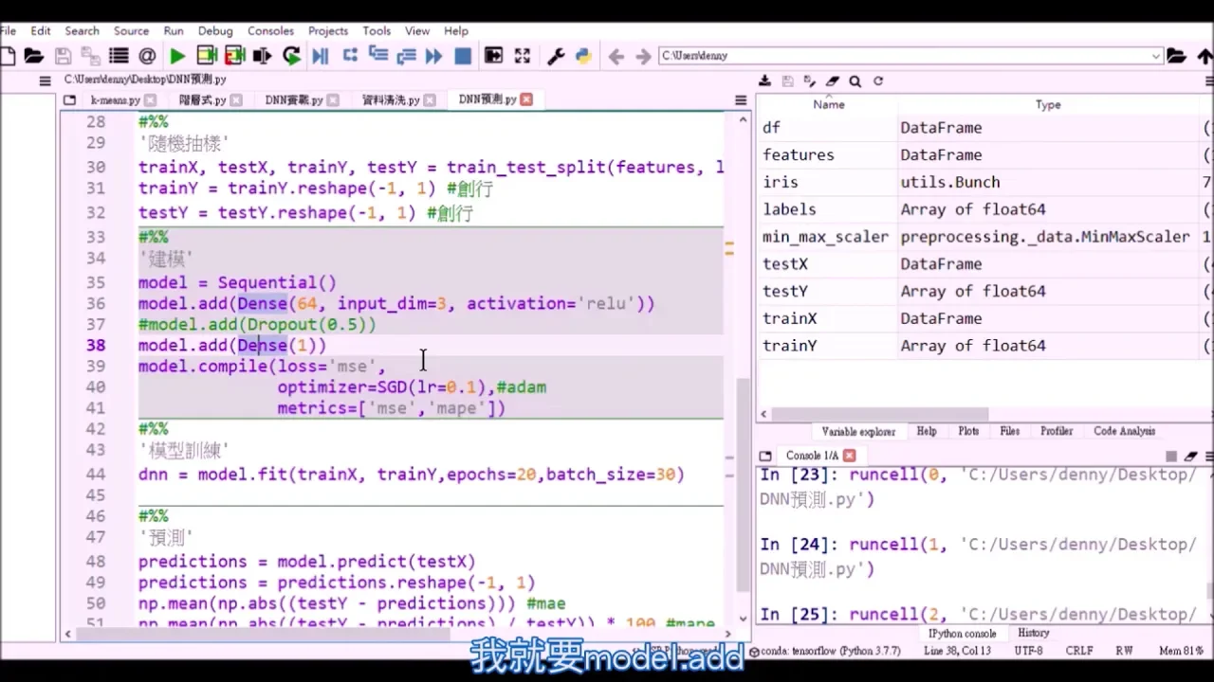Viewport: 1214px width, 682px height.
Task: Switch to the k-means.py editor tab
Action: (115, 100)
